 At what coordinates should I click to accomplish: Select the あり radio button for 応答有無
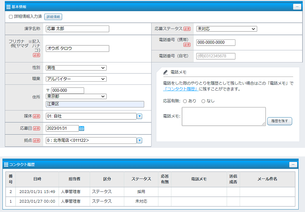click(x=185, y=102)
